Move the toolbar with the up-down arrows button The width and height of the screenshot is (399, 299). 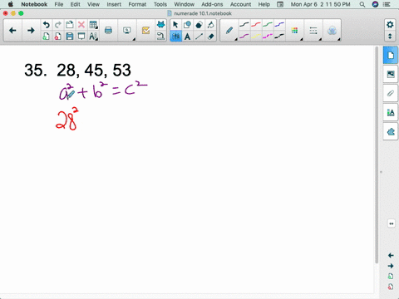(390, 37)
